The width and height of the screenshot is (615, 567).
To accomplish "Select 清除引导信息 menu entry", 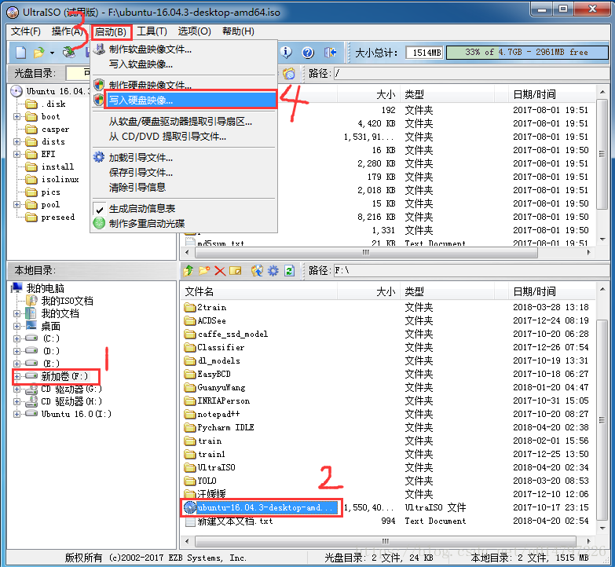I will pos(185,187).
